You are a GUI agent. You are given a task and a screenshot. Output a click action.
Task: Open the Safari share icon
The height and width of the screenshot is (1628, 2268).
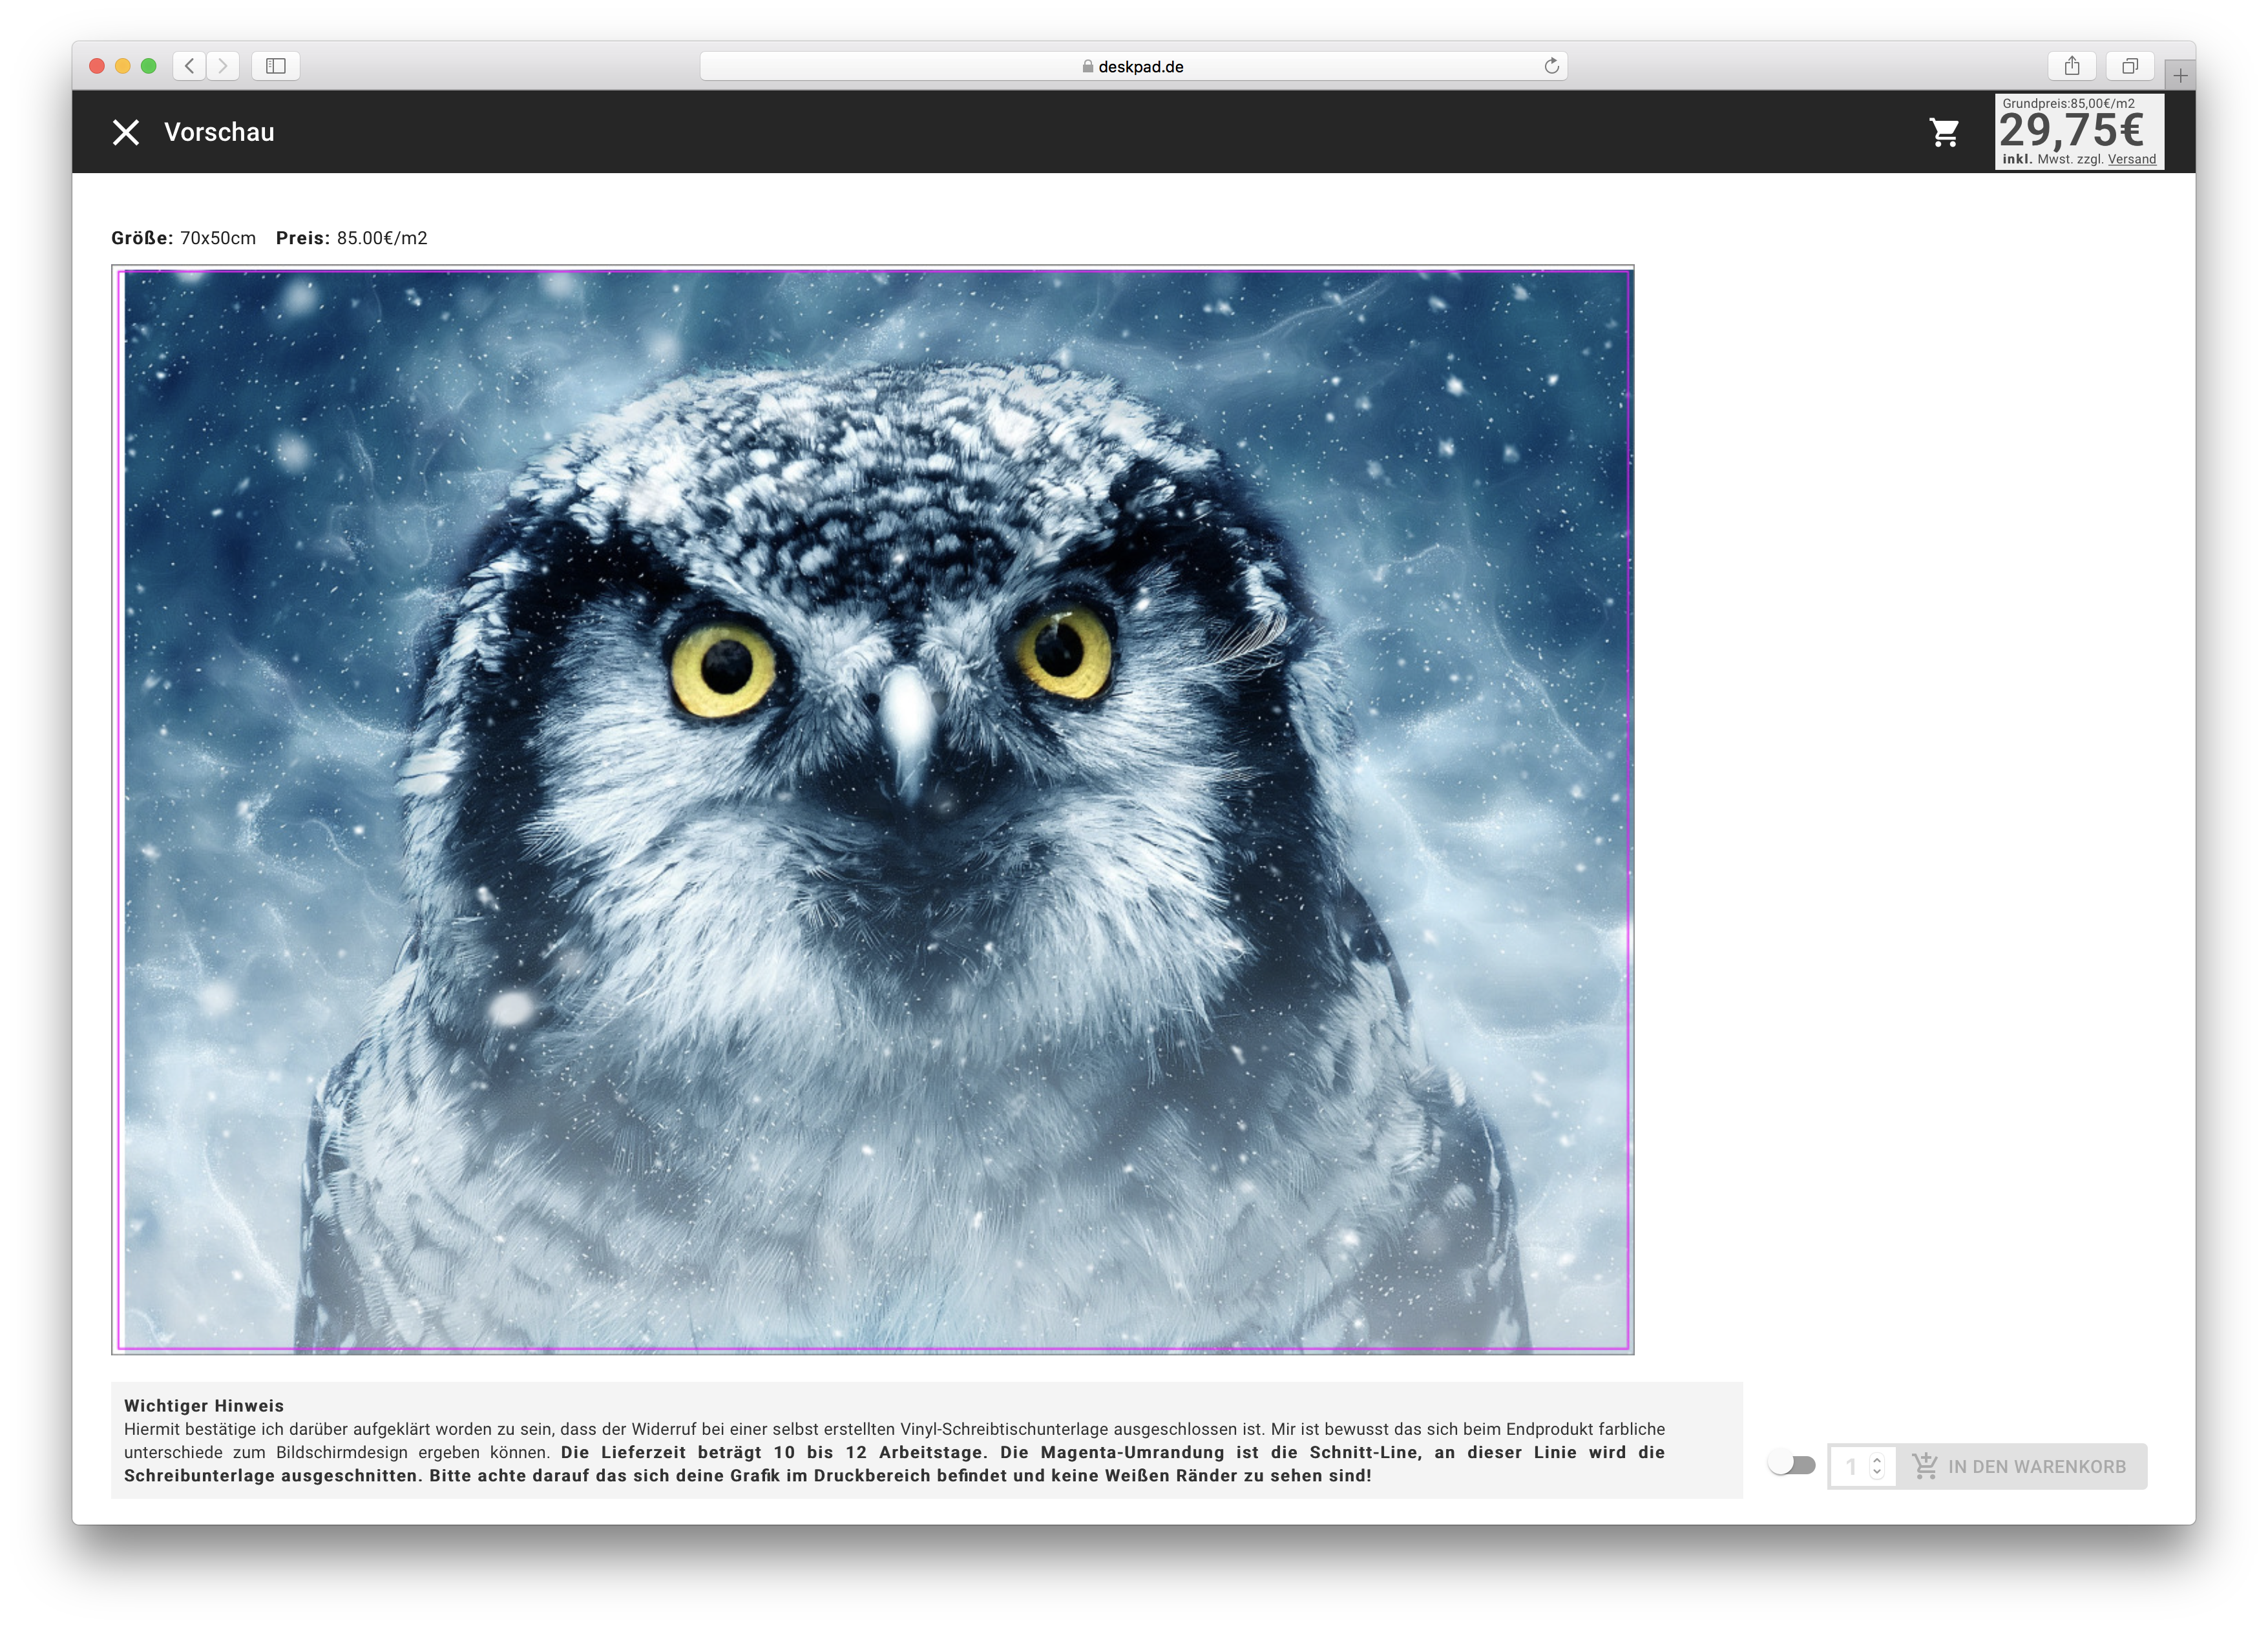pos(2072,66)
